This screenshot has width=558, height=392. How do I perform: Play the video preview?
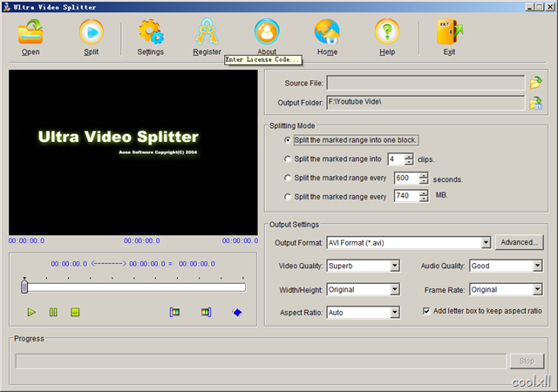click(31, 313)
